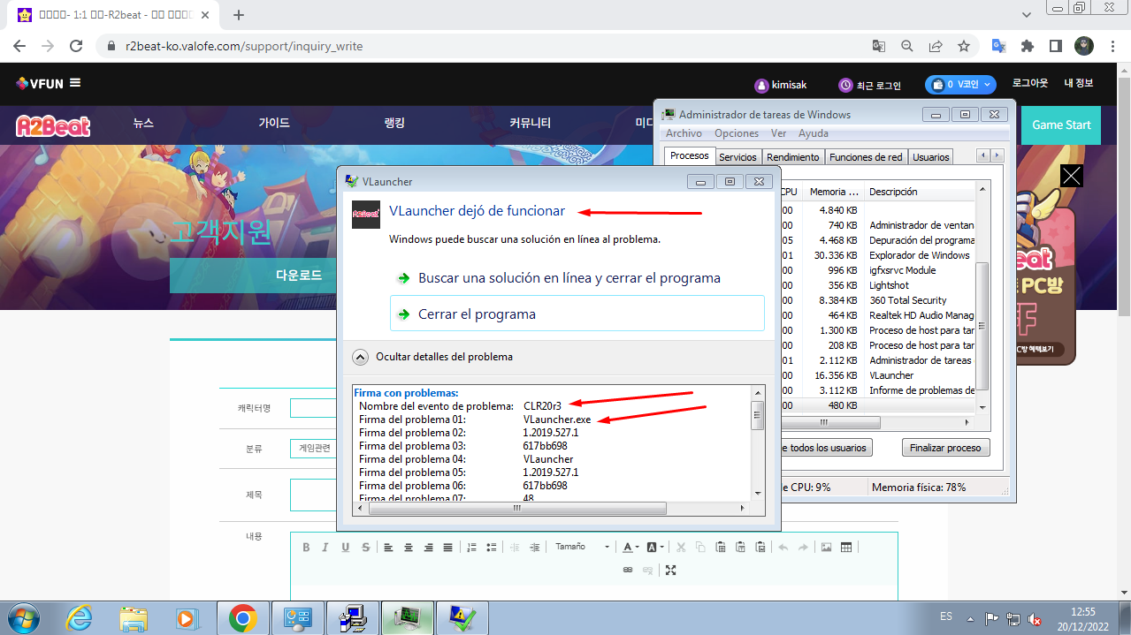Click Cerrar el programa option

(577, 314)
